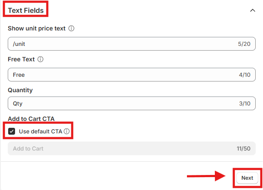The height and width of the screenshot is (190, 263).
Task: Click info icon next to Free Text
Action: (x=41, y=60)
